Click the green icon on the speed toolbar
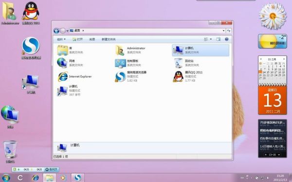292x182 pixels. tap(15, 169)
